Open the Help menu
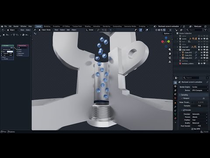The width and height of the screenshot is (210, 158). [30, 26]
